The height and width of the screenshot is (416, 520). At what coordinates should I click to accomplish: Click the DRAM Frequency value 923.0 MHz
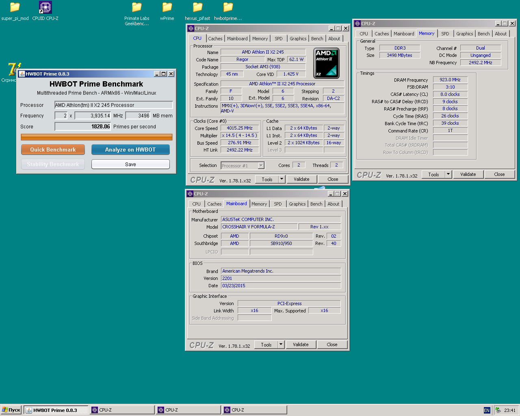(x=450, y=80)
